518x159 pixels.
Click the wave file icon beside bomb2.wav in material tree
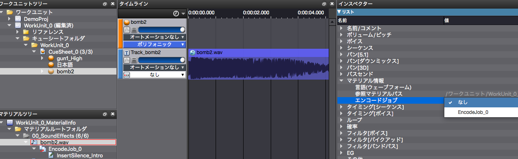click(35, 142)
